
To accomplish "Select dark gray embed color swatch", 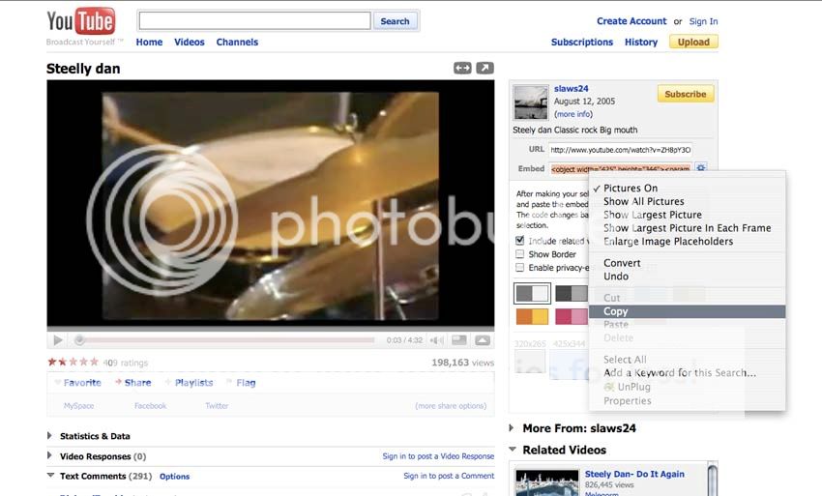I will tap(572, 294).
